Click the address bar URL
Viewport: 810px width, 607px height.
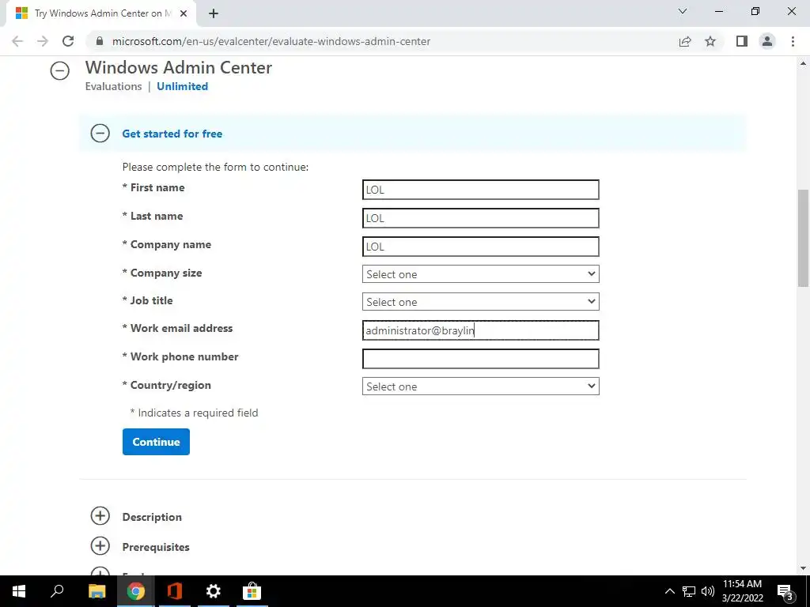pos(271,41)
